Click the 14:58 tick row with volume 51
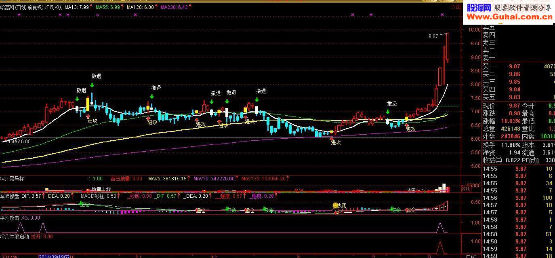Image resolution: width=555 pixels, height=258 pixels. pyautogui.click(x=519, y=234)
